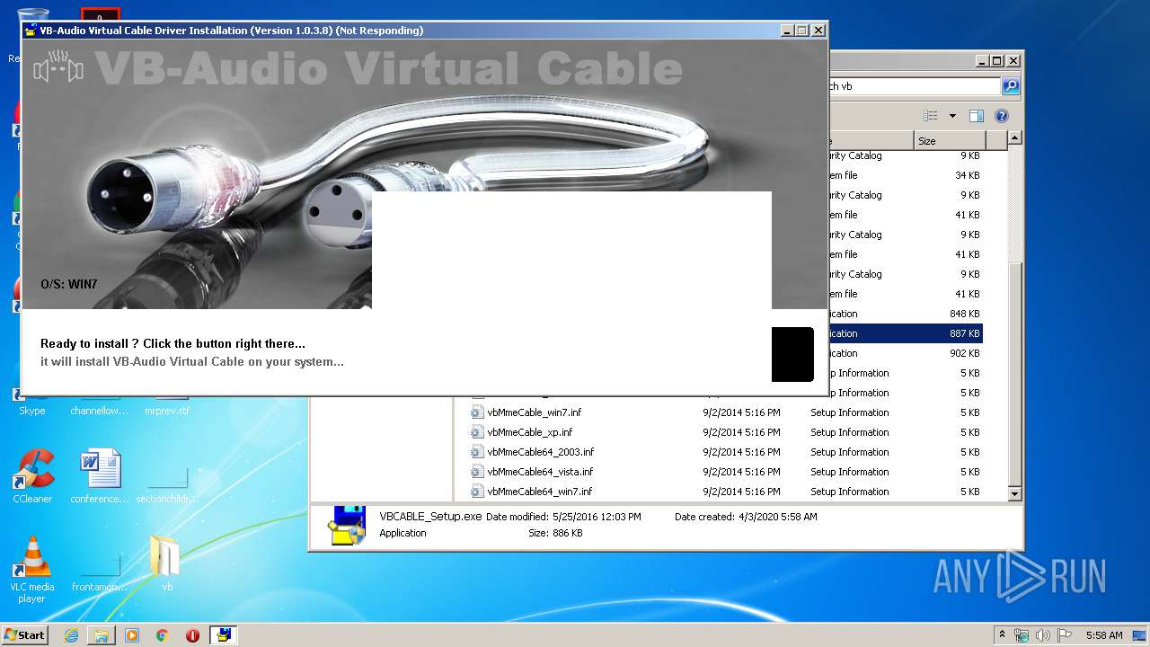Show hidden system tray icons

pyautogui.click(x=1002, y=635)
